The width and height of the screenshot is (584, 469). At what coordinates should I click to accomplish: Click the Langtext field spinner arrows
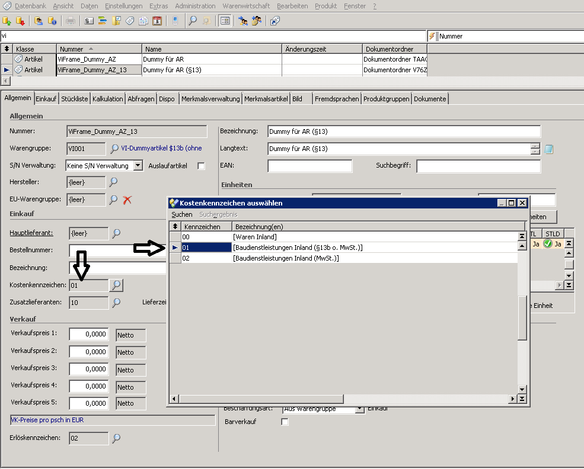point(535,149)
